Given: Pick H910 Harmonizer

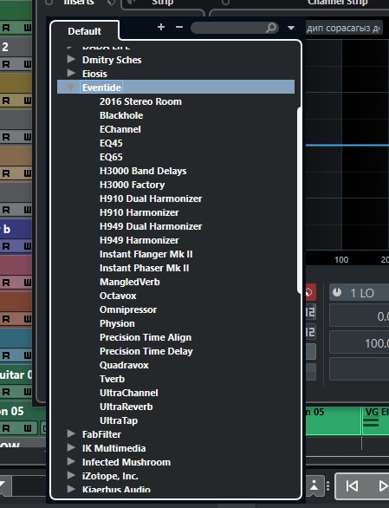Looking at the screenshot, I should point(139,212).
